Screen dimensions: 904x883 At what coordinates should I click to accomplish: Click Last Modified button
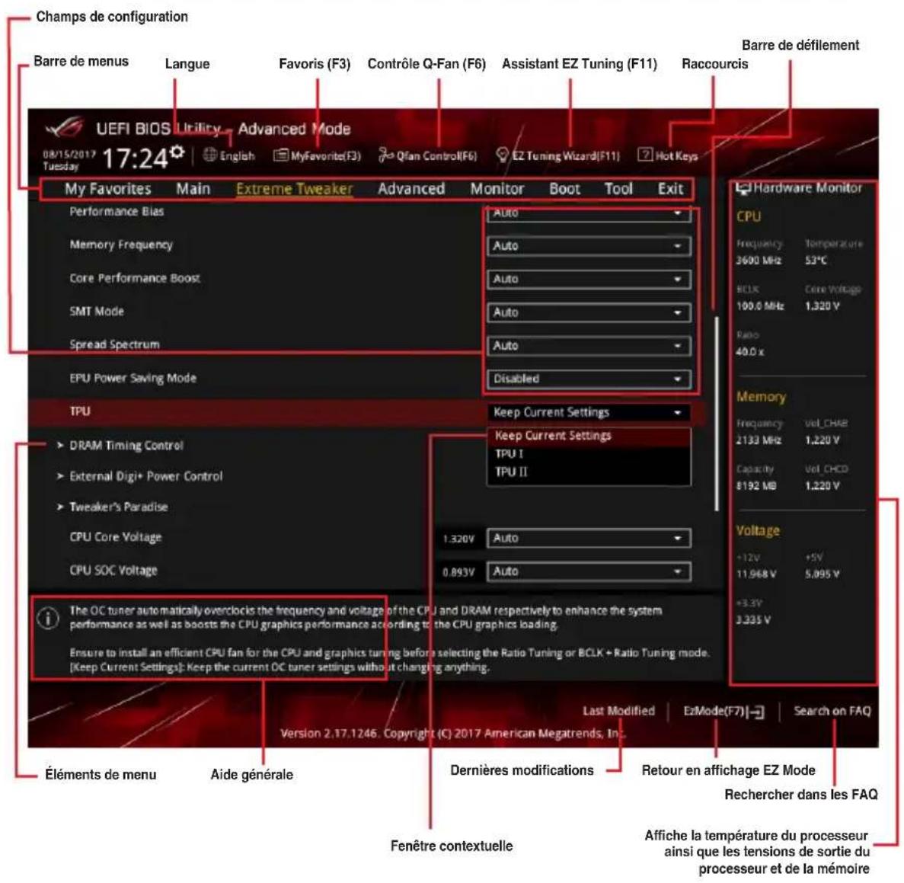click(618, 711)
